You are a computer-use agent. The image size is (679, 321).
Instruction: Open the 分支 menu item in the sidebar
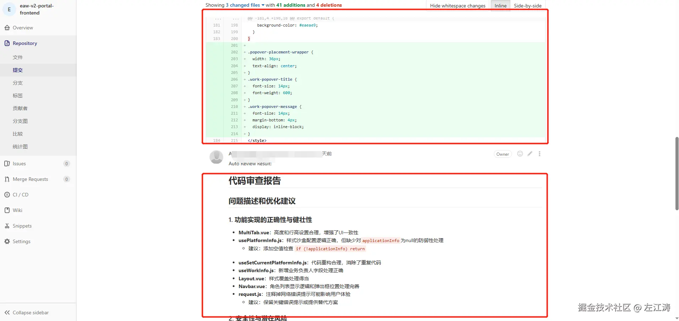pos(18,82)
